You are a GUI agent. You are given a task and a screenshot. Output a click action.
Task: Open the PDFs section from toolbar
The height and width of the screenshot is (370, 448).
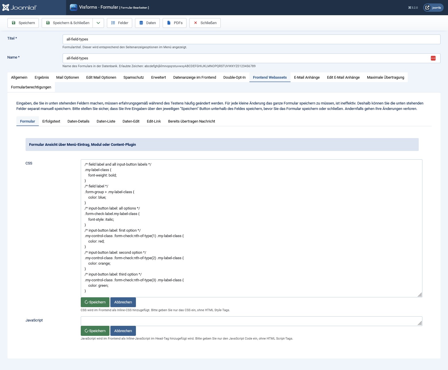[174, 23]
